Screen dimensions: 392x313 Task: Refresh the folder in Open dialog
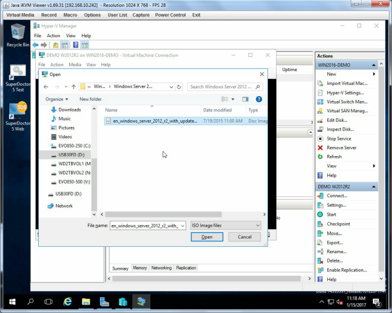(179, 87)
